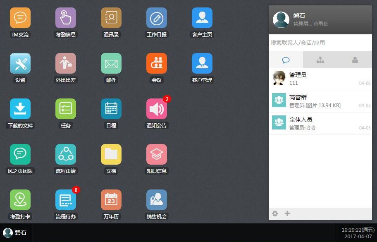The width and height of the screenshot is (377, 242).
Task: Open the 工作日报 daily report icon
Action: pyautogui.click(x=157, y=18)
